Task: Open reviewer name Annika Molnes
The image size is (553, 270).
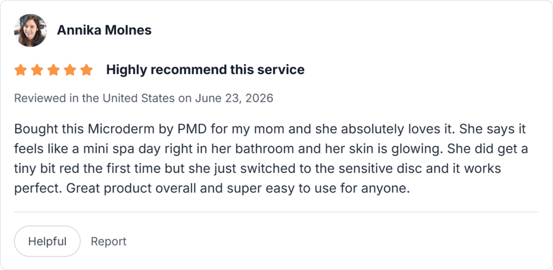Action: [x=104, y=30]
